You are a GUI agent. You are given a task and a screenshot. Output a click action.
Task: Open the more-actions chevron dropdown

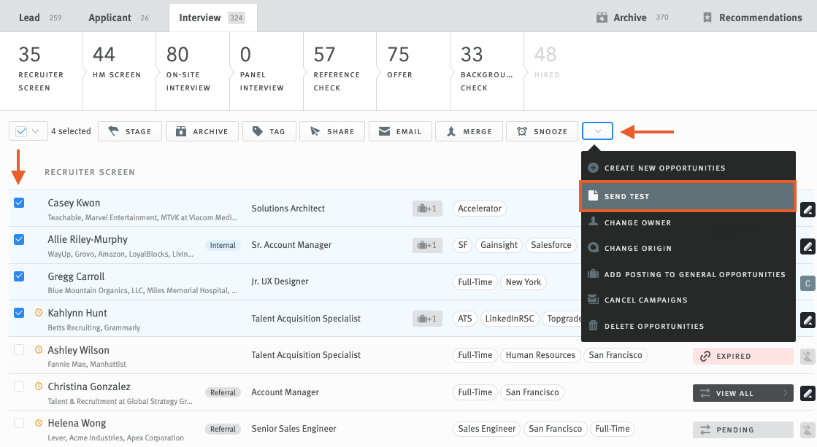click(x=597, y=131)
